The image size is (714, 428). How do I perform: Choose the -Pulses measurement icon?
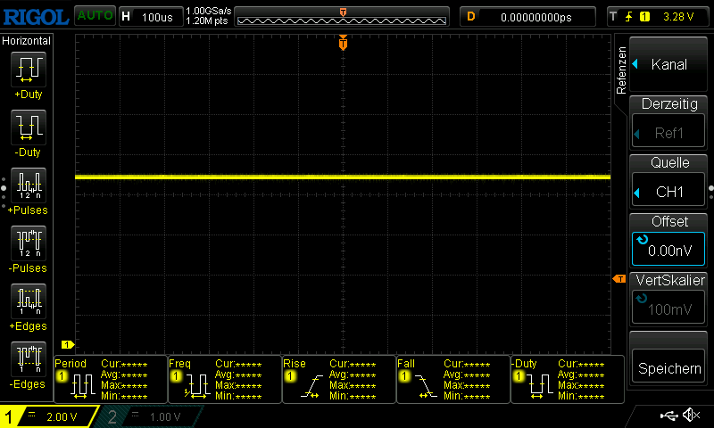point(27,243)
